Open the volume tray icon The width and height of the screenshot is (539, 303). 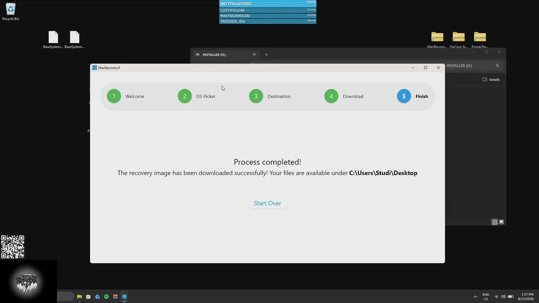[x=503, y=297]
